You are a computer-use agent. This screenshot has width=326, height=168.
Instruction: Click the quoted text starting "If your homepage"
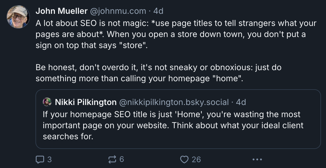tap(171, 114)
